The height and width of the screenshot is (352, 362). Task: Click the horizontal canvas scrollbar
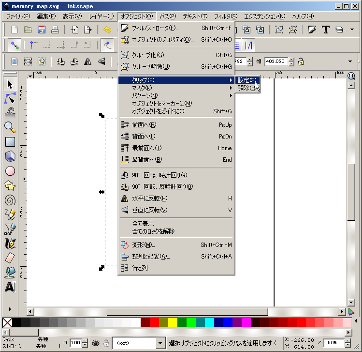(x=188, y=312)
